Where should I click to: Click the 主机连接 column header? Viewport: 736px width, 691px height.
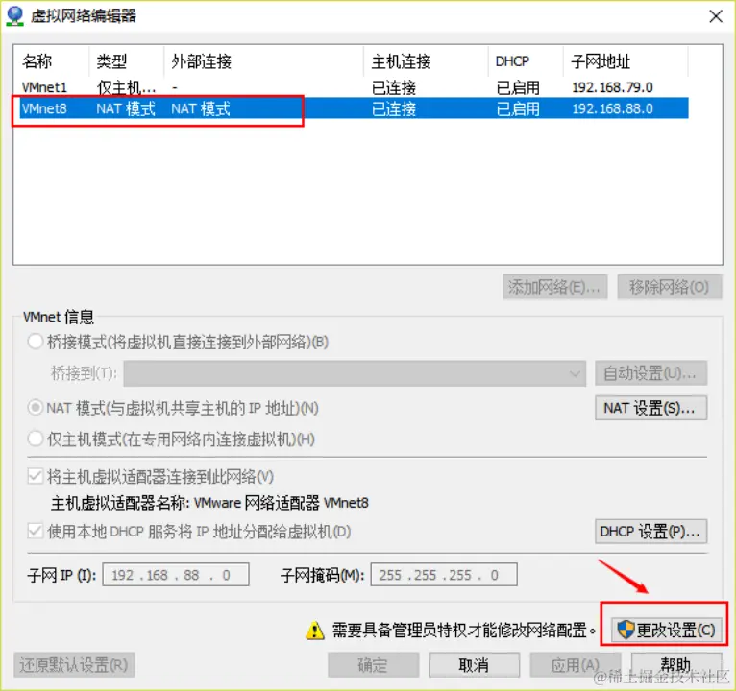[x=426, y=61]
